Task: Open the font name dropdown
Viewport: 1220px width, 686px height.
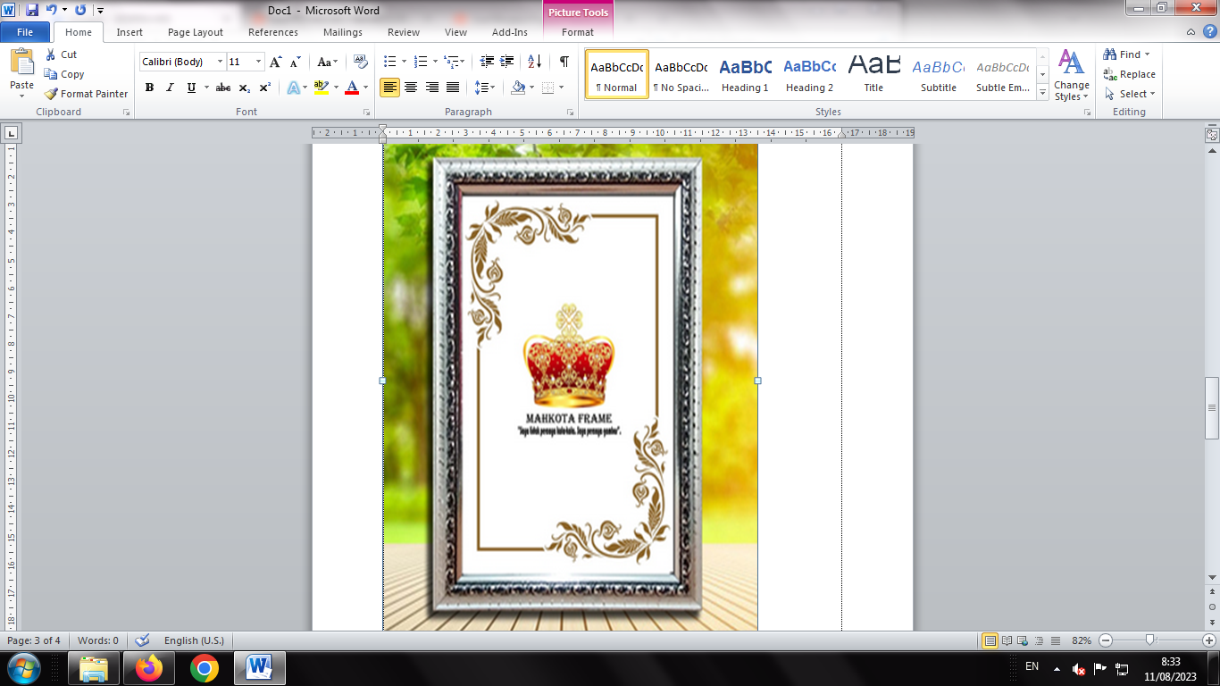Action: (x=221, y=62)
